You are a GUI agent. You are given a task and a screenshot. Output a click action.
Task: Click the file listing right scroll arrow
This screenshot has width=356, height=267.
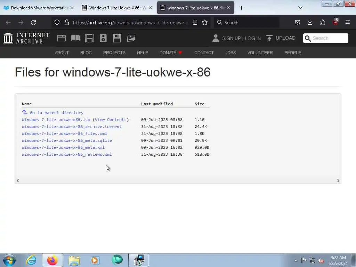[x=338, y=180]
